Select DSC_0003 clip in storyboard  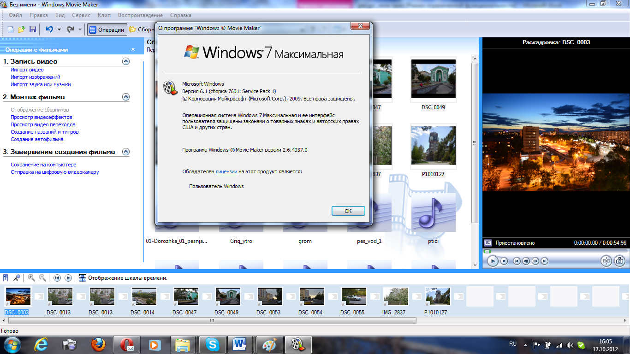tap(18, 296)
